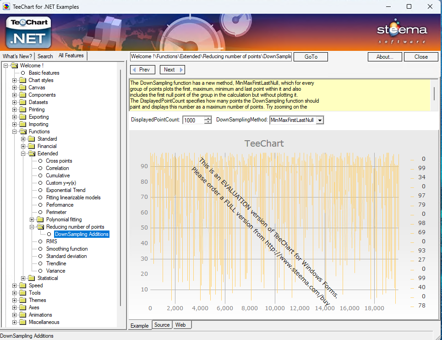Click the TeeChart app icon in title bar
This screenshot has width=442, height=340.
pyautogui.click(x=6, y=6)
